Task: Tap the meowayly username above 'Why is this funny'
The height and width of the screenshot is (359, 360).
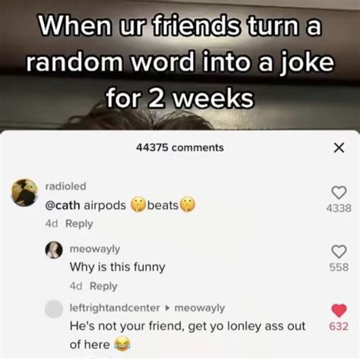Action: (95, 249)
